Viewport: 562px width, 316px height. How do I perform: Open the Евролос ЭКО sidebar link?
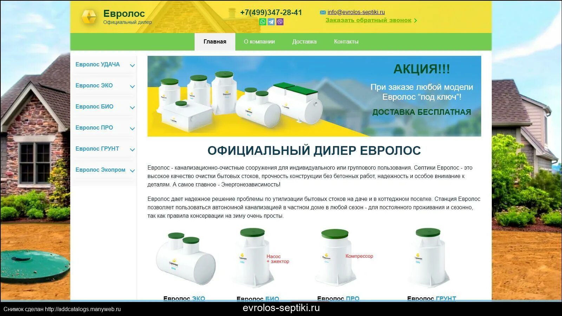click(94, 86)
